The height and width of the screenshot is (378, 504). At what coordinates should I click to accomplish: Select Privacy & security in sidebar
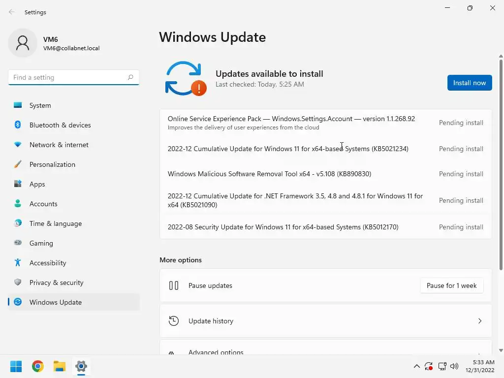[74, 282]
